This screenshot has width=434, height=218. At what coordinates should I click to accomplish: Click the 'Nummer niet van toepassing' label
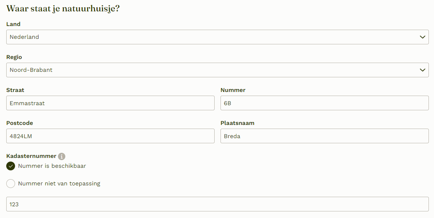coord(59,184)
